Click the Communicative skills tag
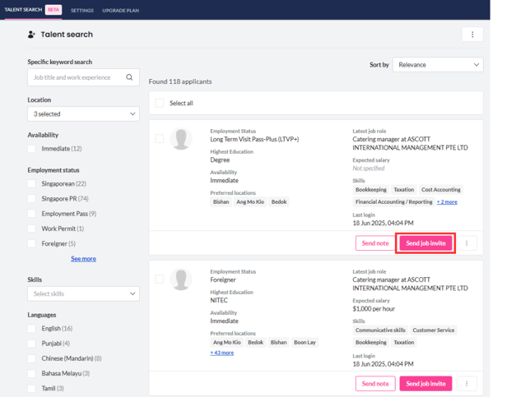Viewport: 530px width, 397px height. tap(380, 330)
